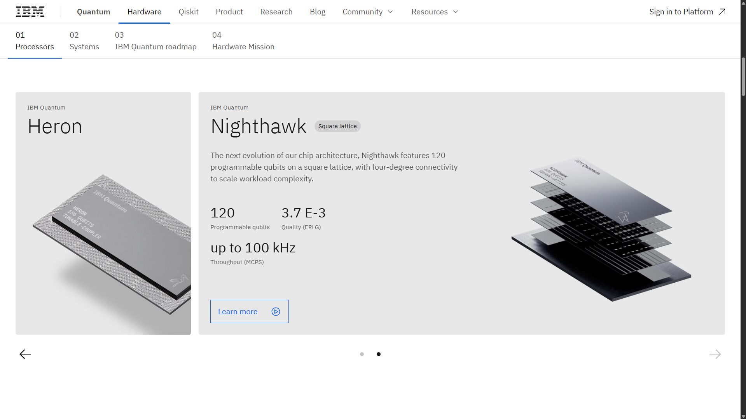Viewport: 746px width, 419px height.
Task: Switch to the 01 Processors tab
Action: 35,41
